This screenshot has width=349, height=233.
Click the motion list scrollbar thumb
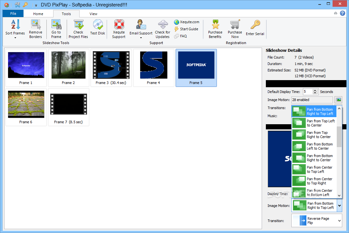click(339, 137)
